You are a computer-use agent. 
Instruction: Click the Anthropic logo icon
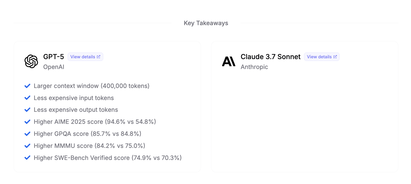pos(229,61)
